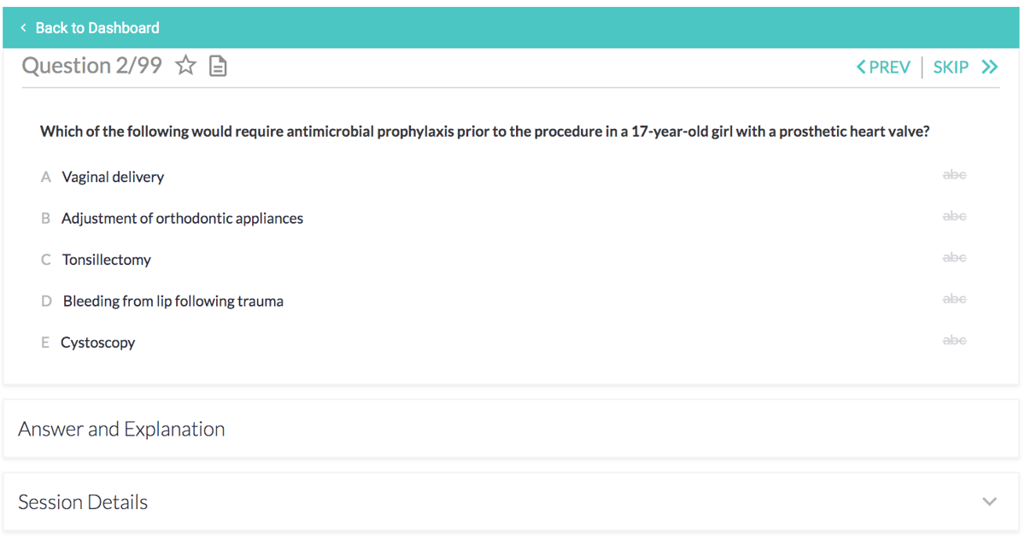
Task: Toggle strikethrough on the orthodontic appliances option
Action: coord(954,215)
